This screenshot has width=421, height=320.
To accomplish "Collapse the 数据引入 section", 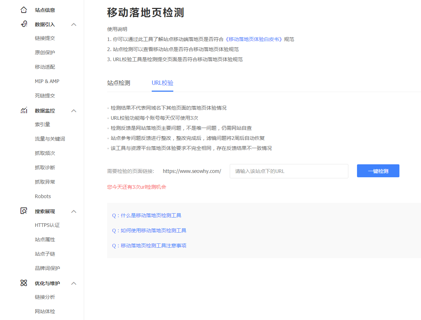I will coord(74,24).
